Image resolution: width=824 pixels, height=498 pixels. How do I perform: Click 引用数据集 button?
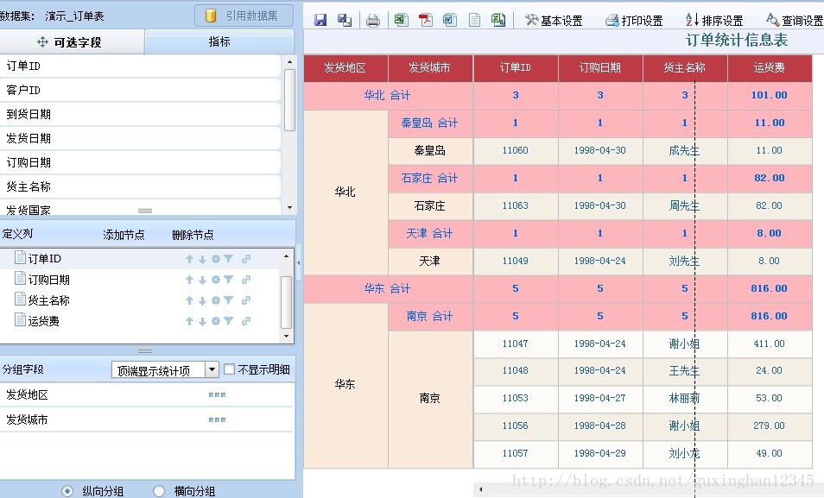point(244,16)
